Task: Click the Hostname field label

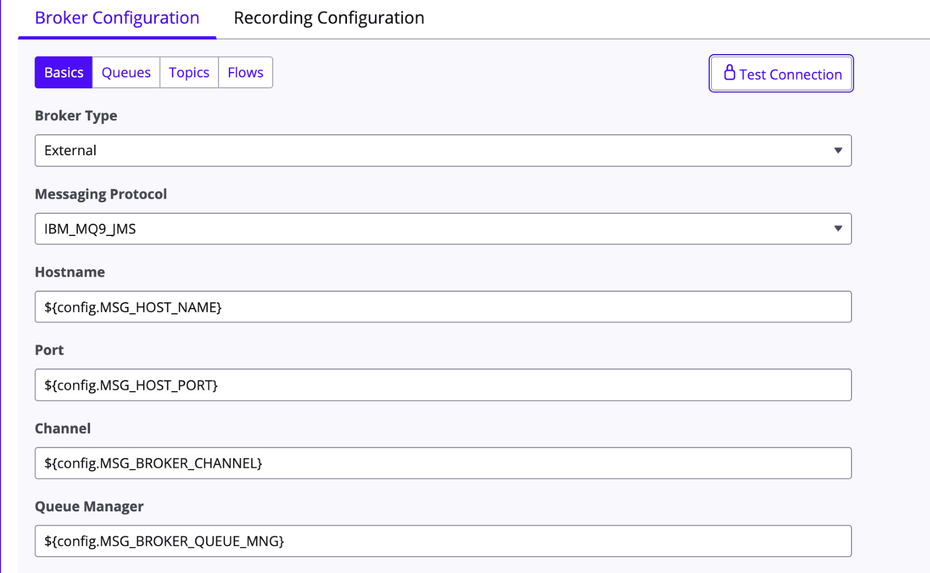Action: [70, 272]
